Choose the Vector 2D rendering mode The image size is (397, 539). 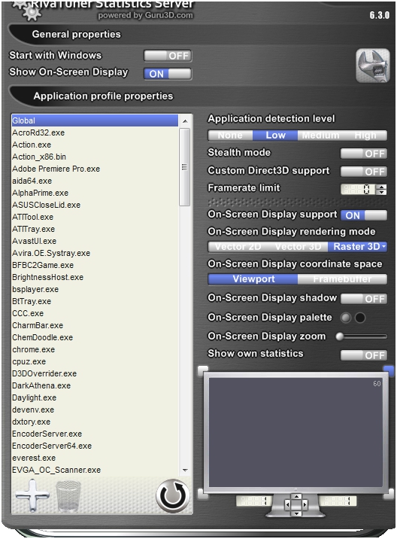(x=238, y=247)
